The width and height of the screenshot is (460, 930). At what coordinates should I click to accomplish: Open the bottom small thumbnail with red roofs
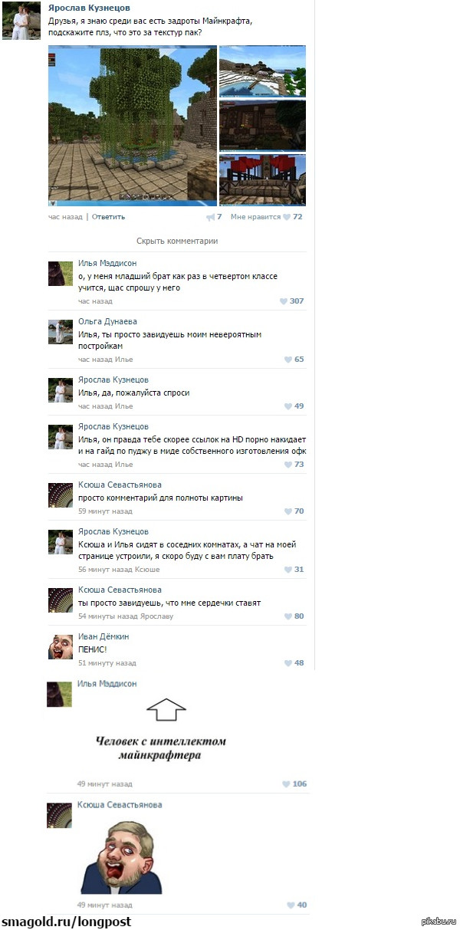coord(262,180)
